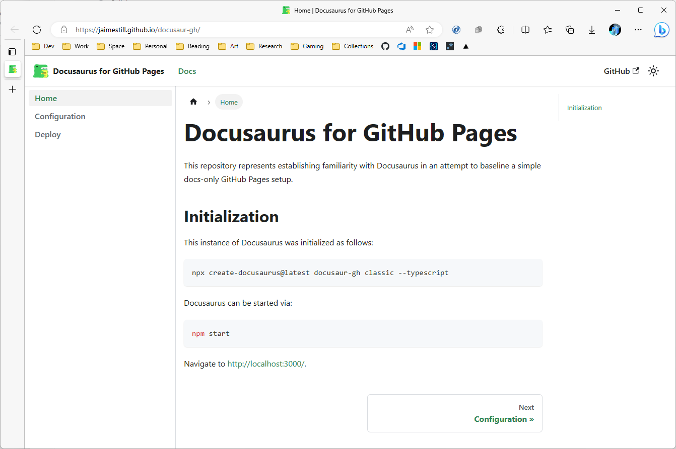Refresh the page with the reload icon
This screenshot has width=676, height=449.
pos(36,30)
